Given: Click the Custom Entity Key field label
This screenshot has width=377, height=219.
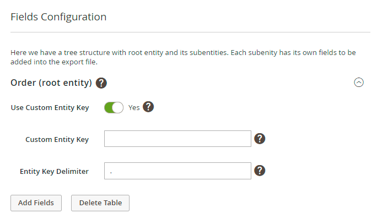Looking at the screenshot, I should [x=57, y=140].
